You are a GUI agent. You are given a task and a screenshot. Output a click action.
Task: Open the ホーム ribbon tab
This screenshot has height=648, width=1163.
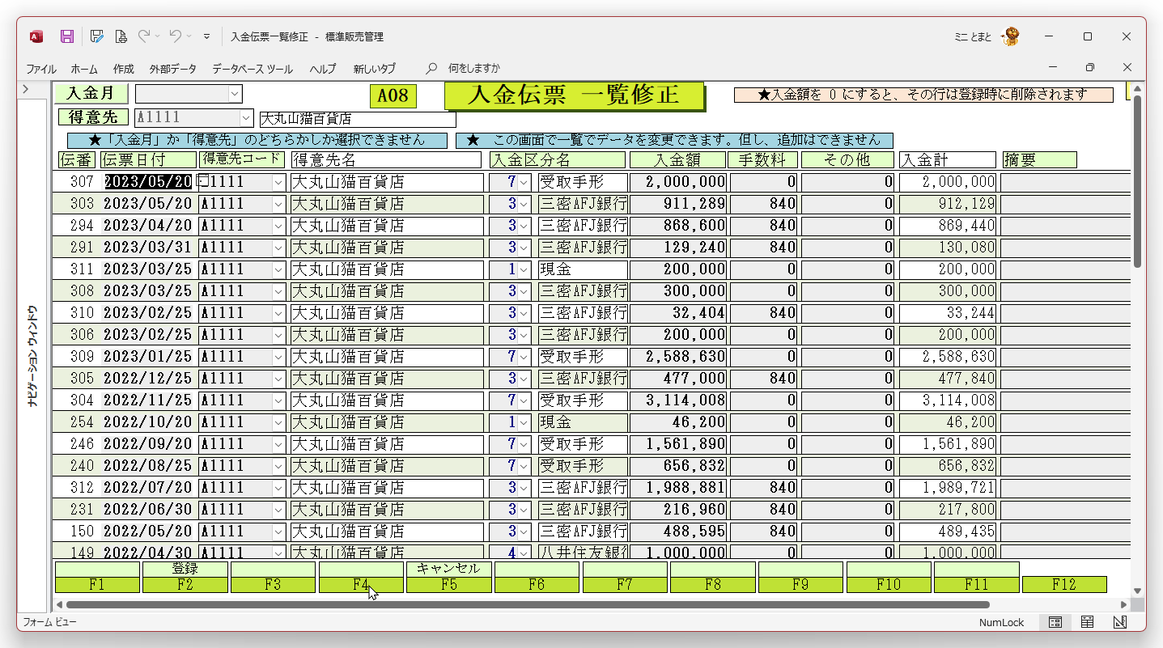[84, 69]
